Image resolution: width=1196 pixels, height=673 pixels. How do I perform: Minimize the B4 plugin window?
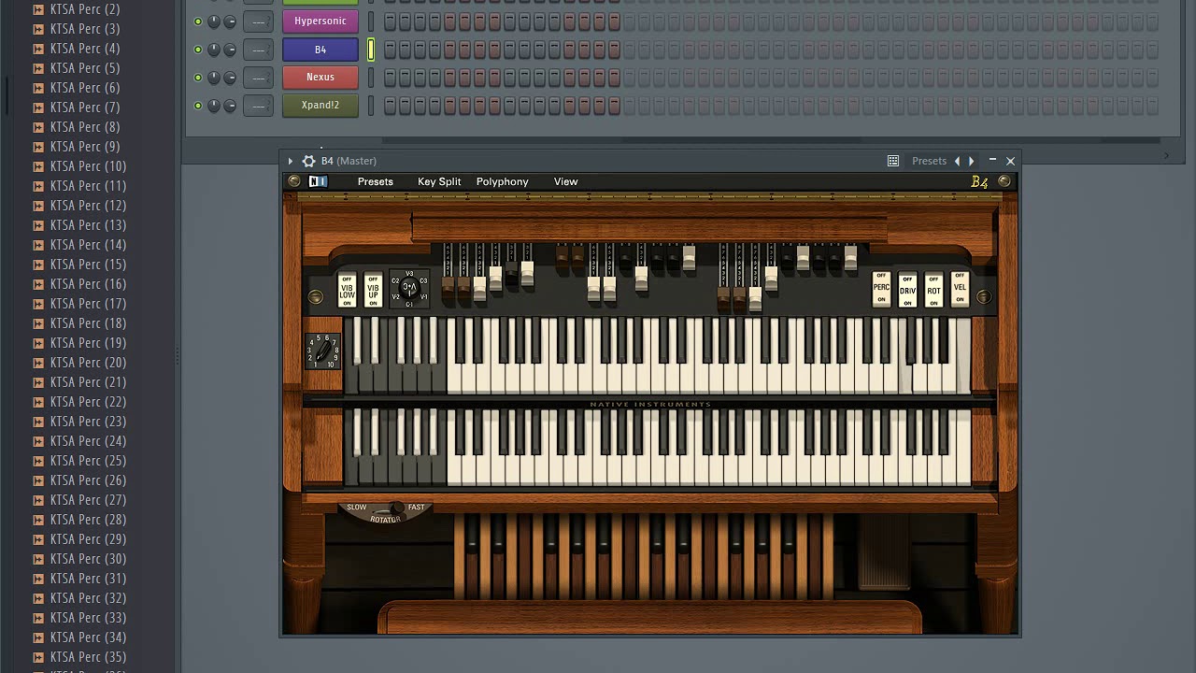992,161
